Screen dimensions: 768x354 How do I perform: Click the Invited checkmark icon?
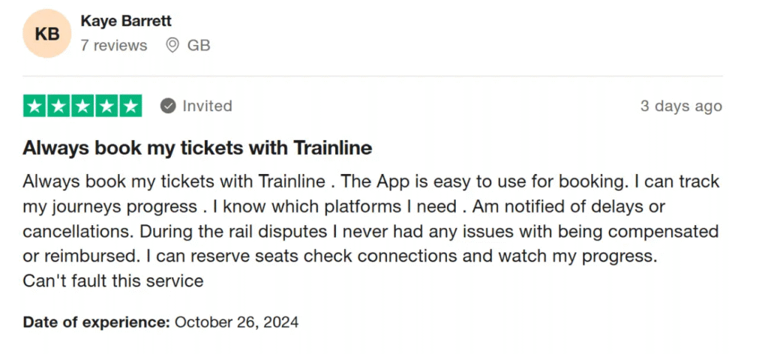click(x=168, y=106)
